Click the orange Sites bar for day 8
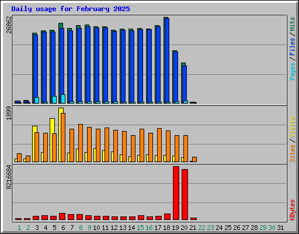Screen dimensions: 299x234 click(81, 143)
